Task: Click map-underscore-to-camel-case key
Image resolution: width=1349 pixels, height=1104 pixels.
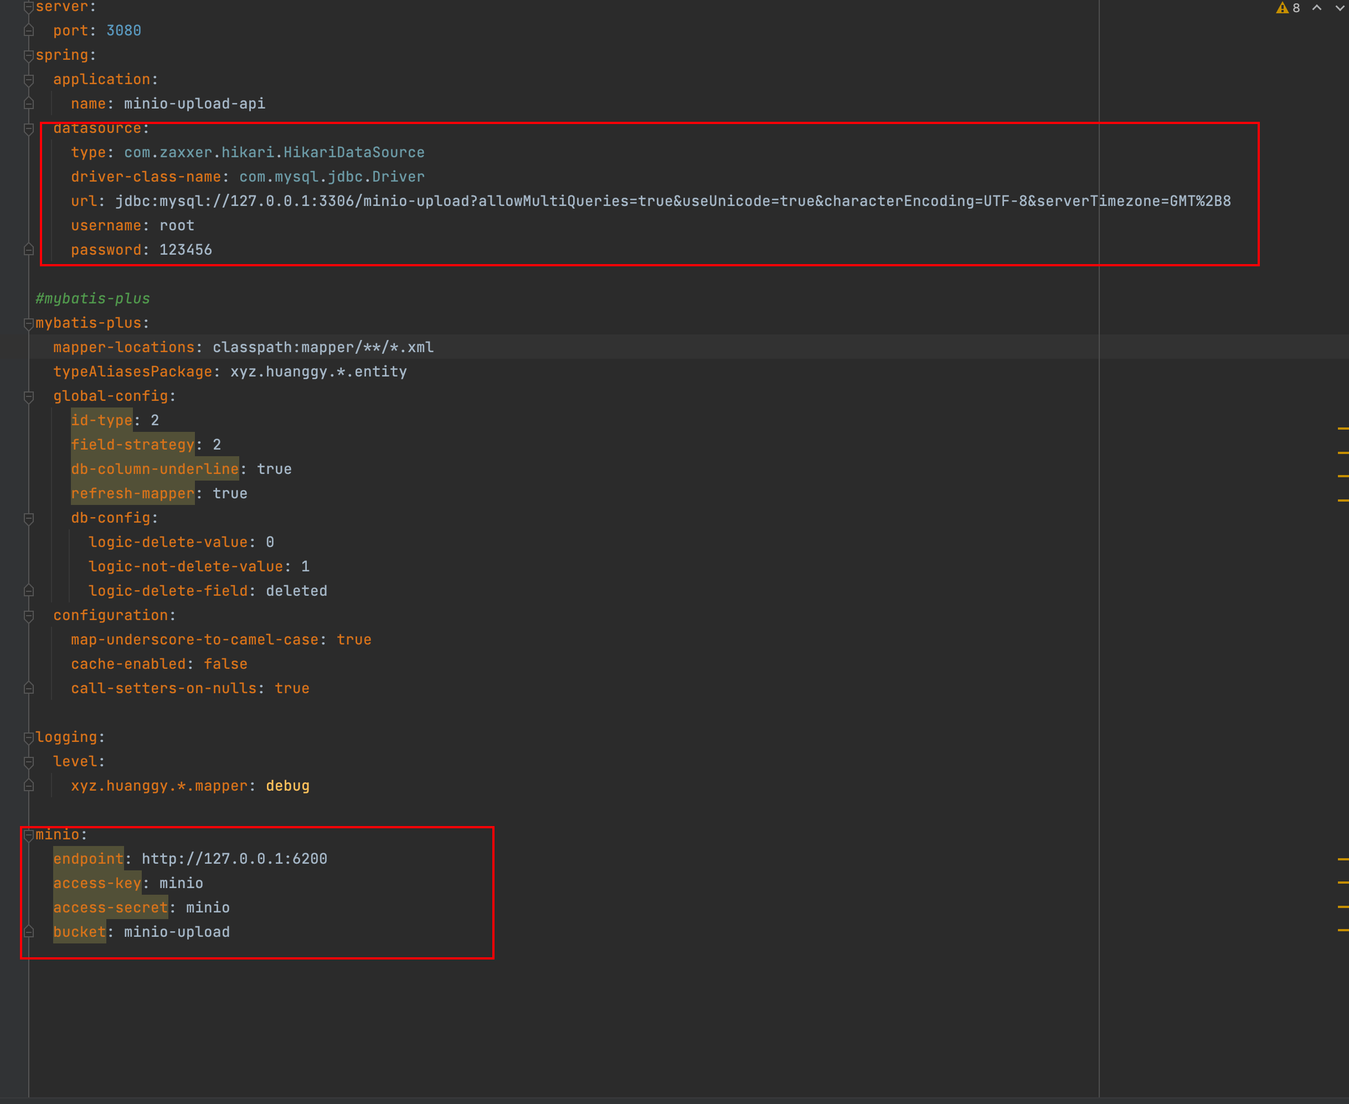Action: click(x=194, y=640)
